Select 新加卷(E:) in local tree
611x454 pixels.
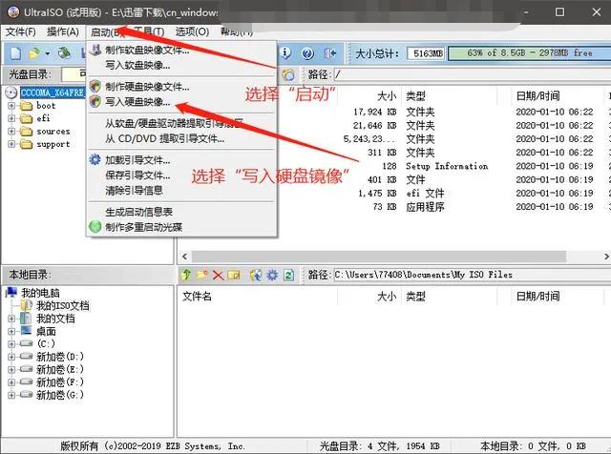[59, 369]
